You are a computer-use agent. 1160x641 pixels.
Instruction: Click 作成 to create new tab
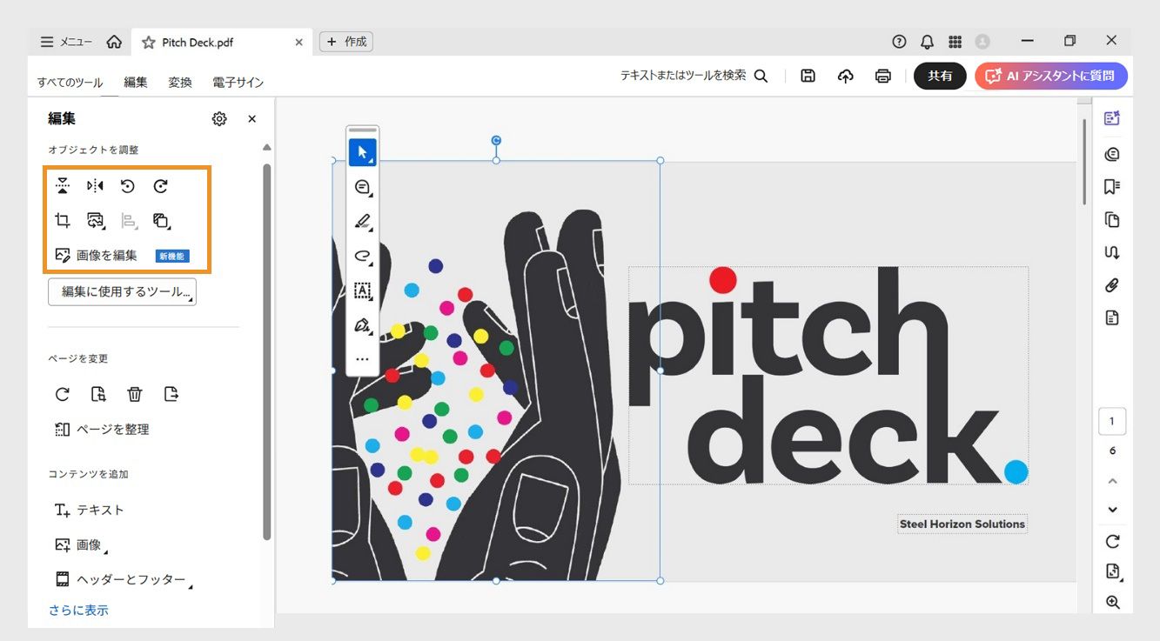tap(346, 42)
